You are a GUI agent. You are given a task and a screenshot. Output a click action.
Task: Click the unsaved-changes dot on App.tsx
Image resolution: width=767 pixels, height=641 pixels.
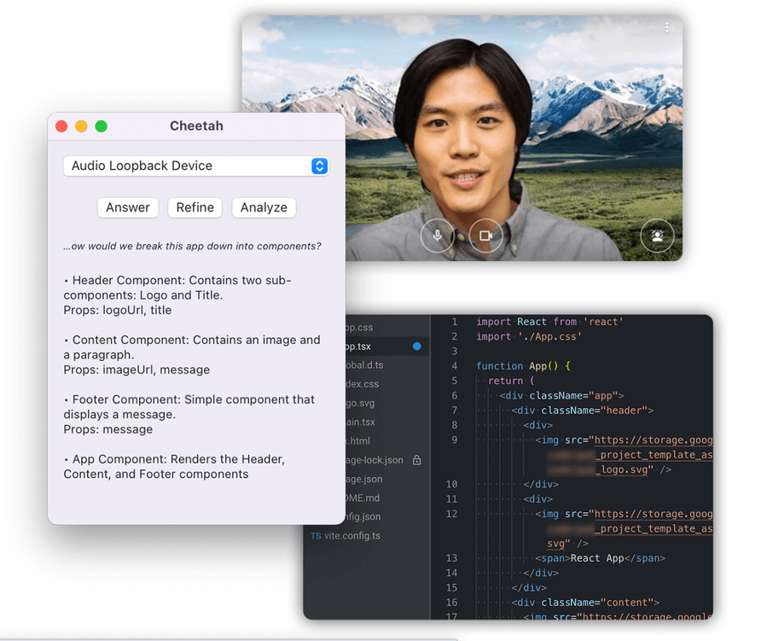click(x=416, y=347)
